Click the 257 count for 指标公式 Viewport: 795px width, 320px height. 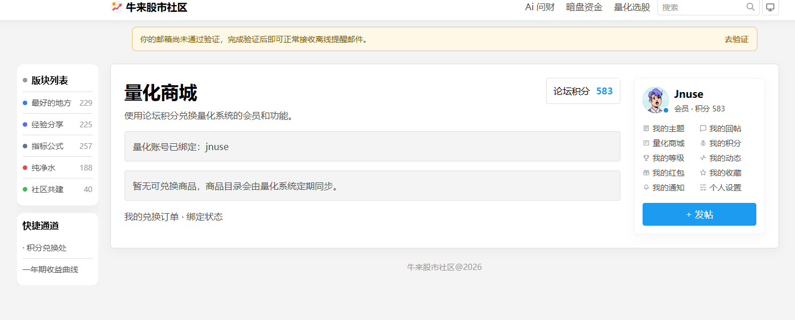(86, 146)
